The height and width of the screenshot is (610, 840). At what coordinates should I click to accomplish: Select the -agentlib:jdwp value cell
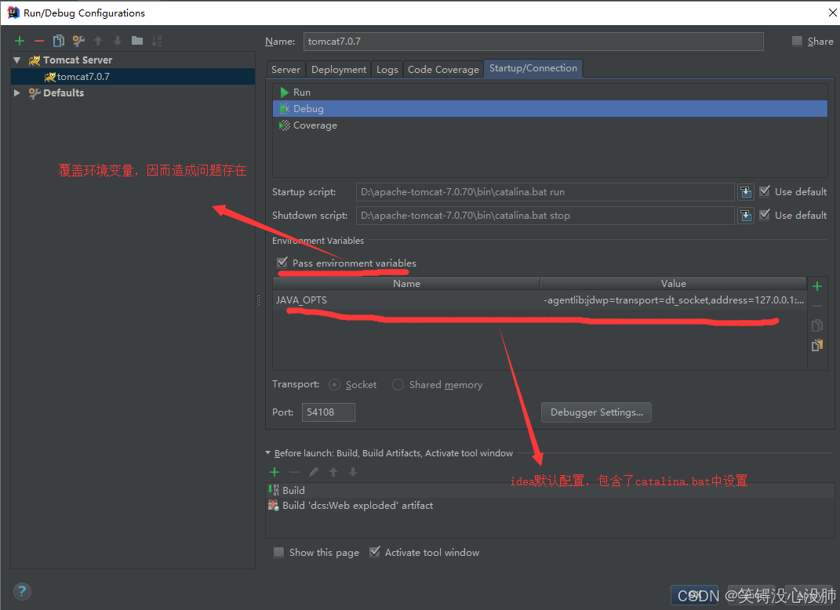[674, 300]
